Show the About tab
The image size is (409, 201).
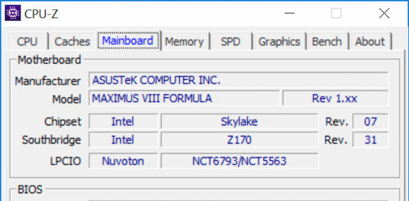[370, 41]
